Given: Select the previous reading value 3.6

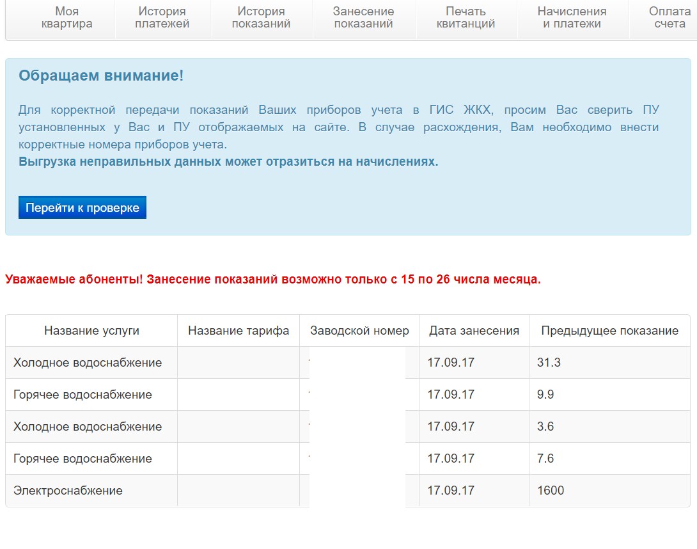Looking at the screenshot, I should point(545,427).
